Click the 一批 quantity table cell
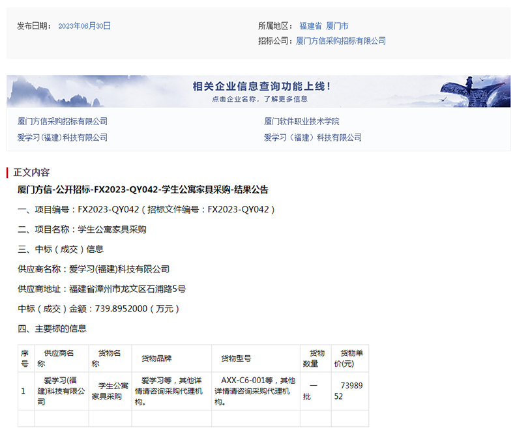 [x=316, y=391]
